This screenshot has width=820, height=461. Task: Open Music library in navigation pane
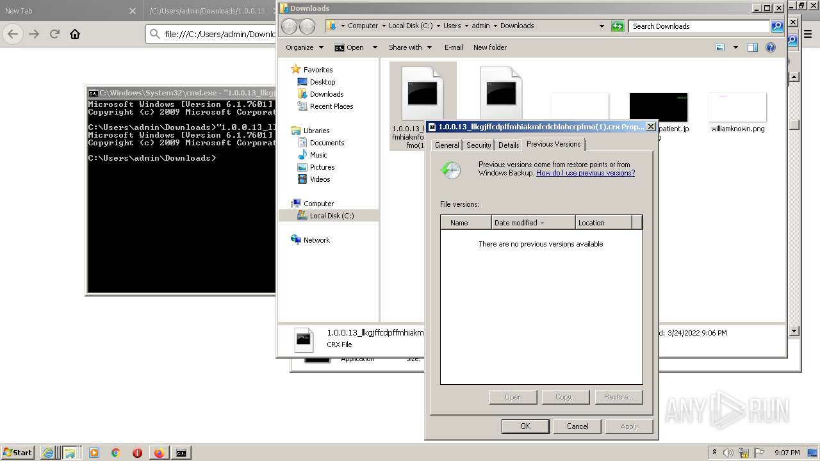tap(318, 155)
